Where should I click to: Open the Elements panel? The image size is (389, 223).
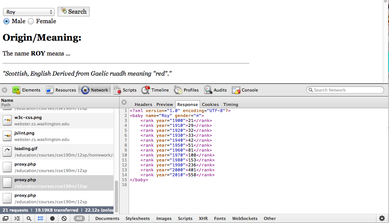coord(27,90)
